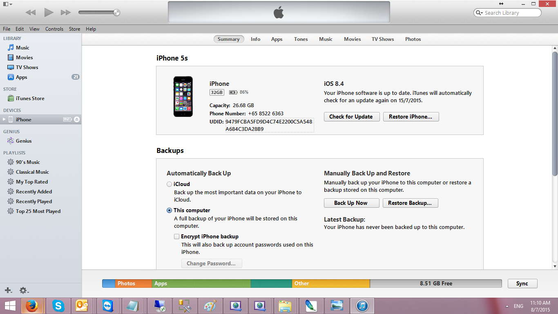The height and width of the screenshot is (314, 558).
Task: Open the View menu
Action: pos(34,29)
